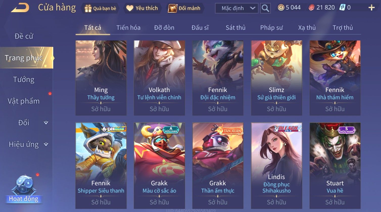Click the golden back arrow icon
The height and width of the screenshot is (212, 381).
[x=20, y=8]
